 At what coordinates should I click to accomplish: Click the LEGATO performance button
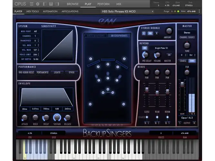pos(57,72)
